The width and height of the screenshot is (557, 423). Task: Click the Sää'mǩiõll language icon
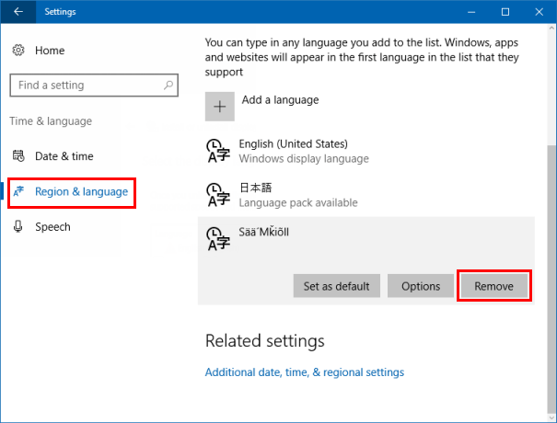[x=216, y=239]
